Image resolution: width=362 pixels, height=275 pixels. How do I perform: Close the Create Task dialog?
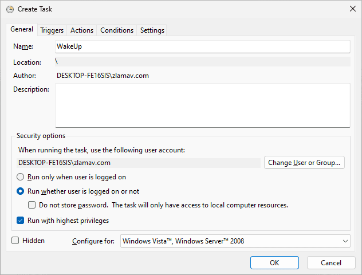tap(351, 9)
